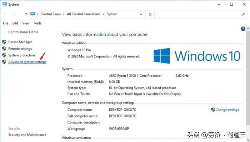Click the WORKGROUP value

(x=119, y=129)
